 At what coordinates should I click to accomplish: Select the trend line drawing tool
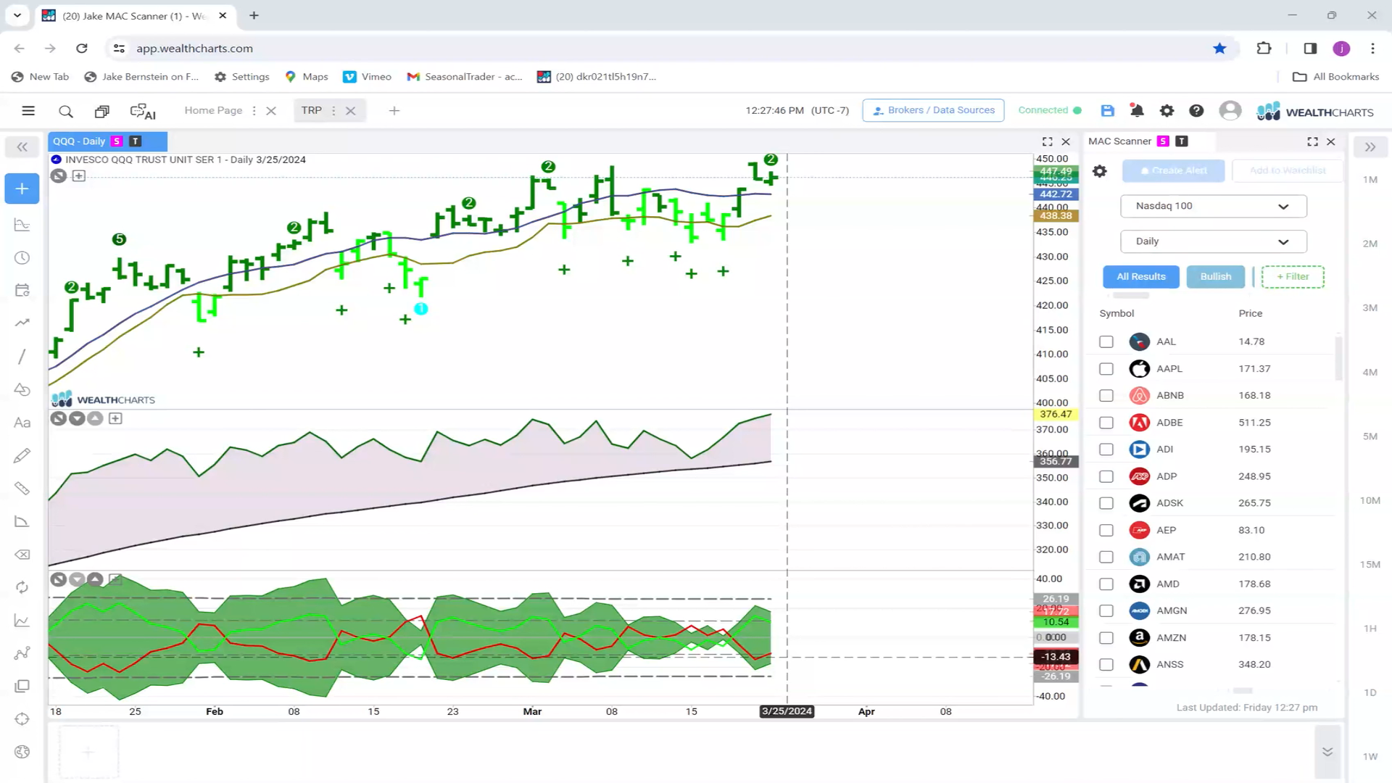click(22, 356)
